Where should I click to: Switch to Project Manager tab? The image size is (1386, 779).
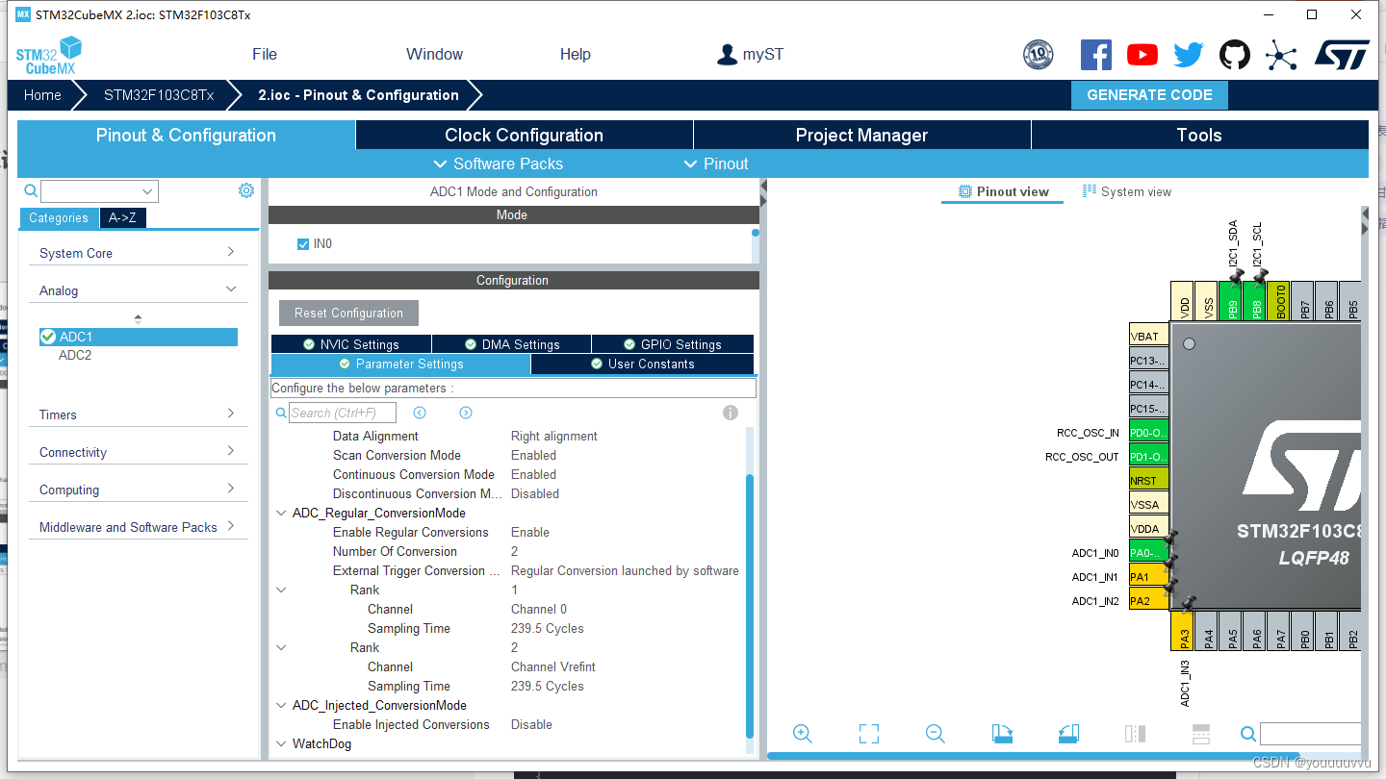pos(862,136)
